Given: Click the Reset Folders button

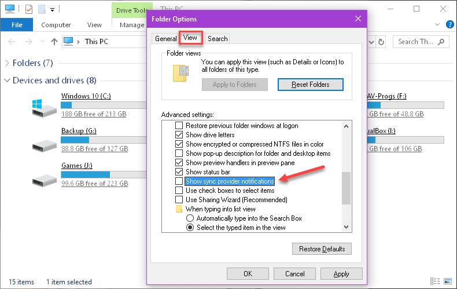Looking at the screenshot, I should click(x=311, y=85).
